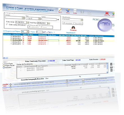Click the Pesquisar binoculars icon
The width and height of the screenshot is (124, 115).
point(73,28)
